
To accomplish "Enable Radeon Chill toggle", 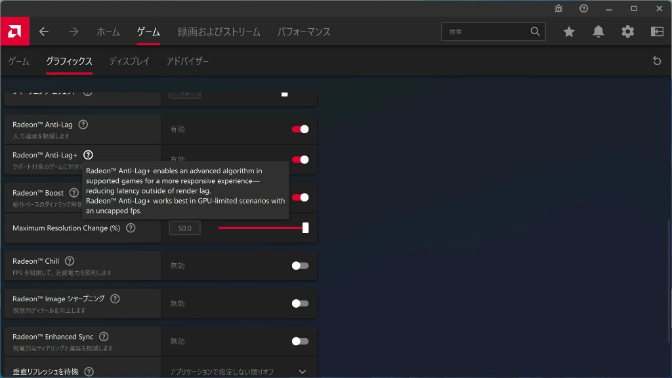I will pyautogui.click(x=300, y=266).
